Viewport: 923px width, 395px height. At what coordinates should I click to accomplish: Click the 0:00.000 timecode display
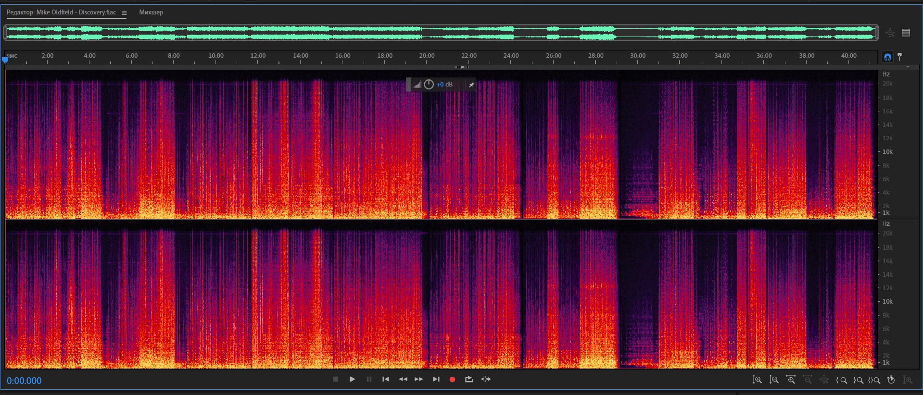click(24, 381)
